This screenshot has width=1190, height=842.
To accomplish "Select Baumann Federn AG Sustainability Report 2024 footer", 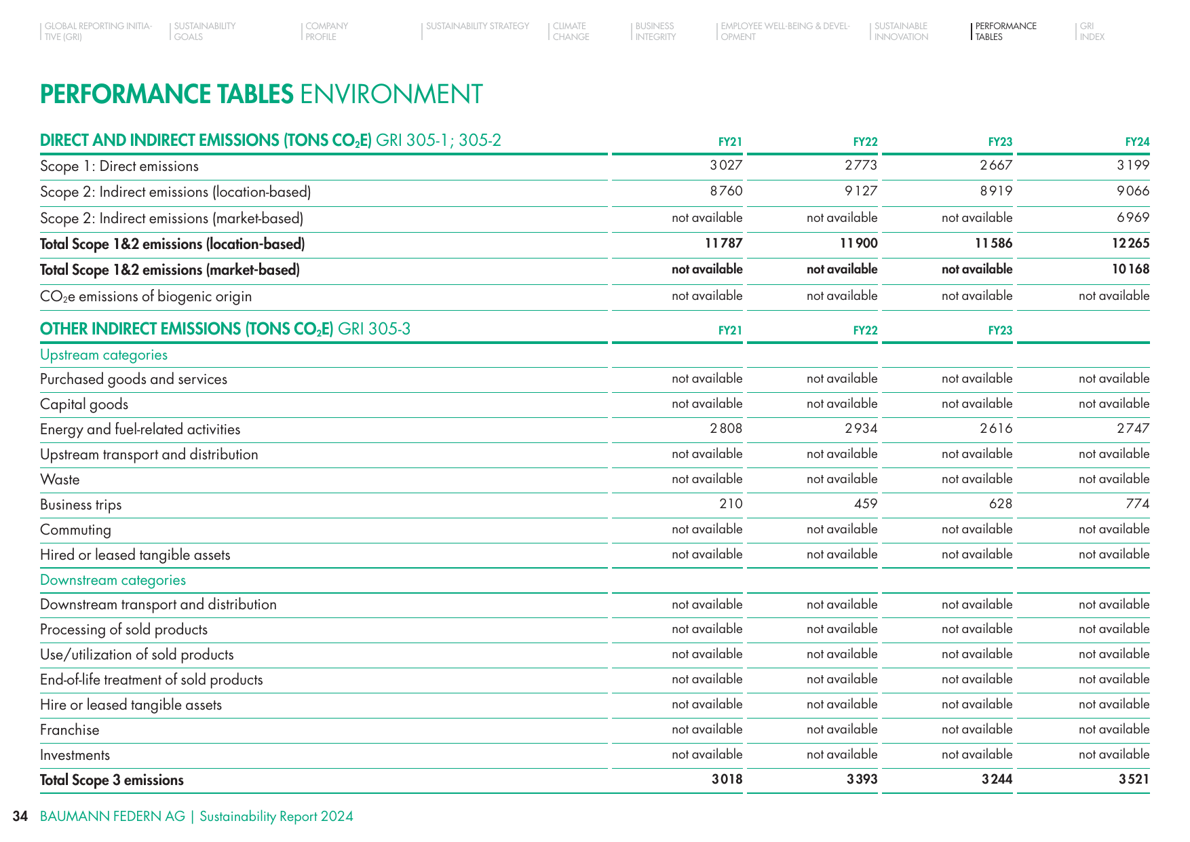I will [x=197, y=816].
